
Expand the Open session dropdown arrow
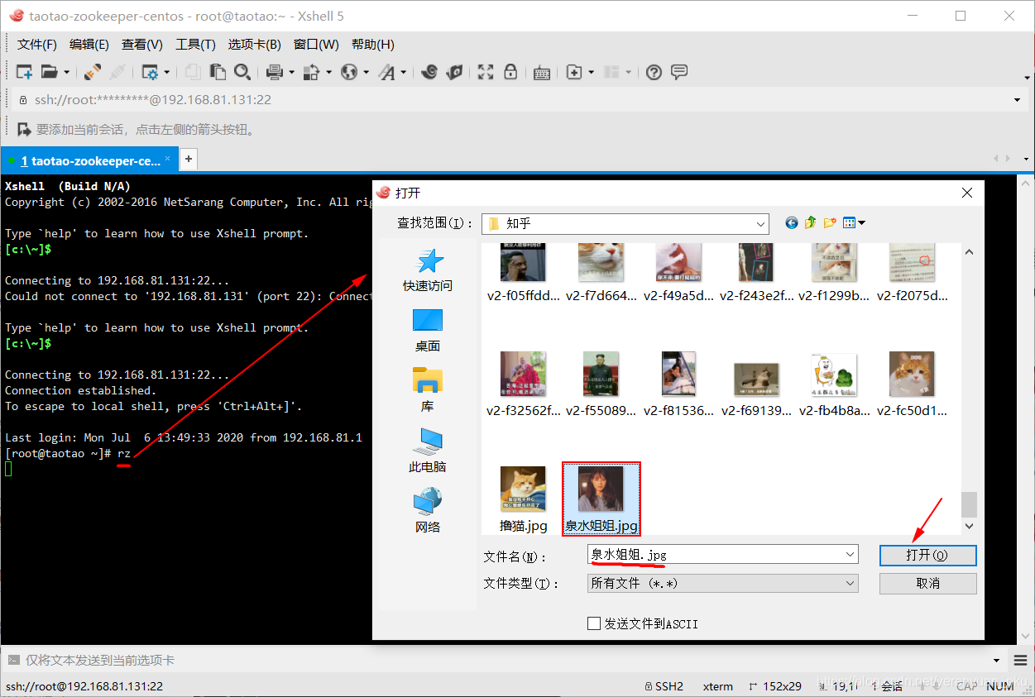coord(67,73)
